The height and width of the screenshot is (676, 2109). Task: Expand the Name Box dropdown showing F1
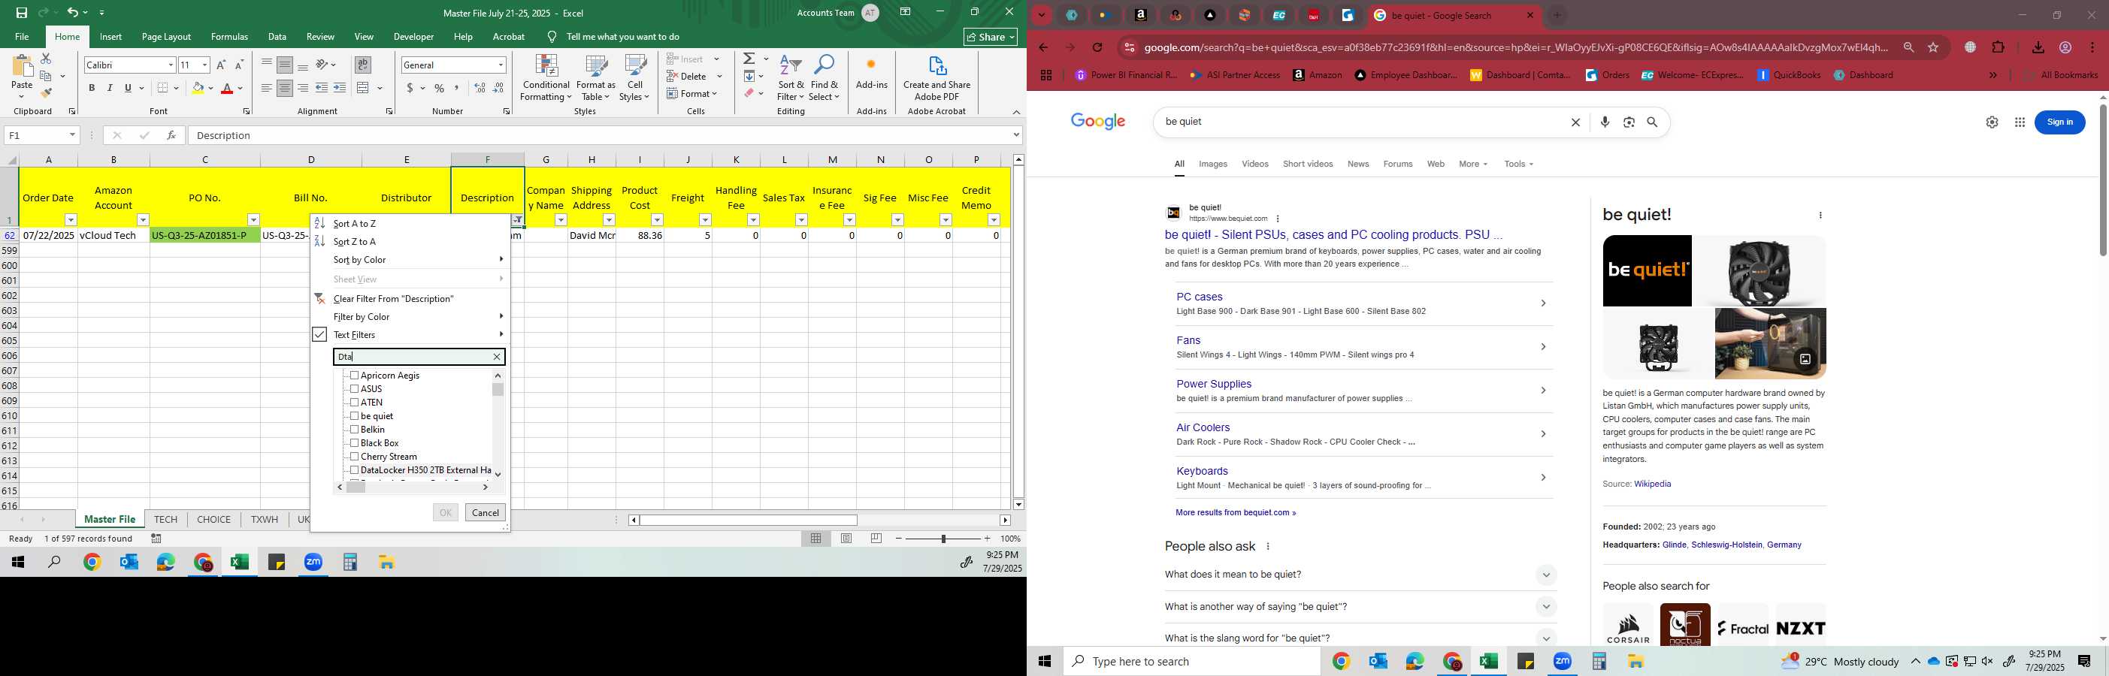pyautogui.click(x=72, y=135)
